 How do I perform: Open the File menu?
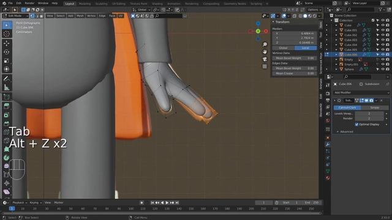point(10,3)
